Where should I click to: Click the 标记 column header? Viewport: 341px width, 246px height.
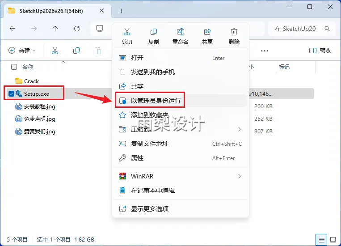[x=284, y=67]
